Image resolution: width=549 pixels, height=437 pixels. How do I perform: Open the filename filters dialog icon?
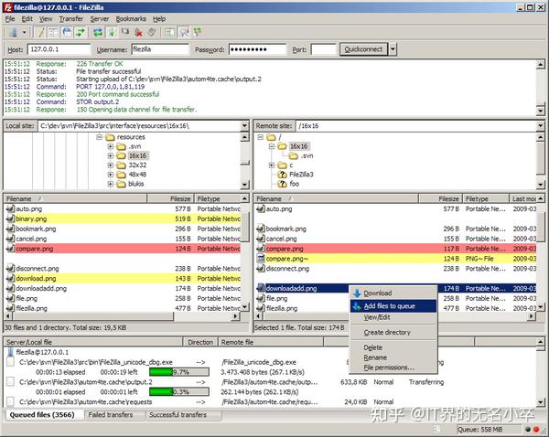(x=169, y=33)
